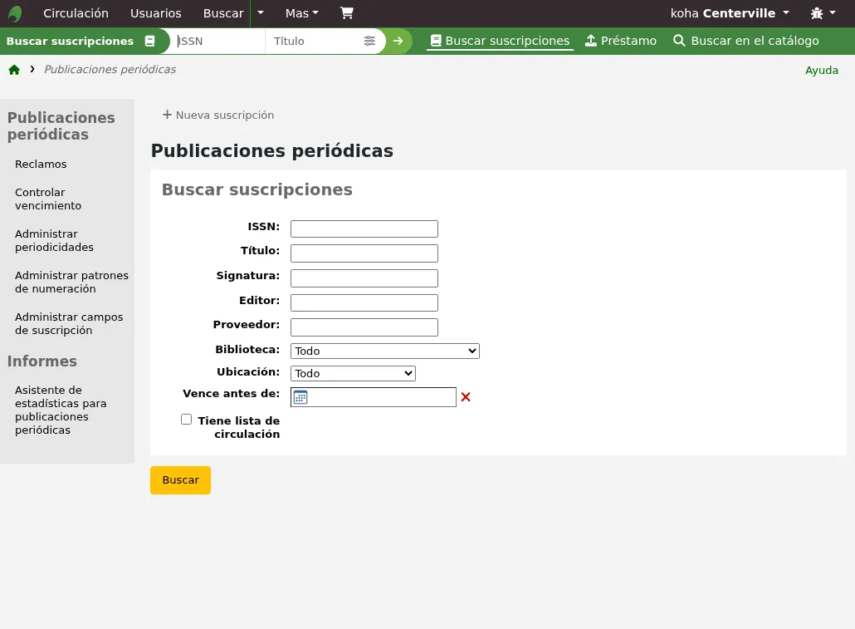Focus the header Título search field

coord(314,41)
